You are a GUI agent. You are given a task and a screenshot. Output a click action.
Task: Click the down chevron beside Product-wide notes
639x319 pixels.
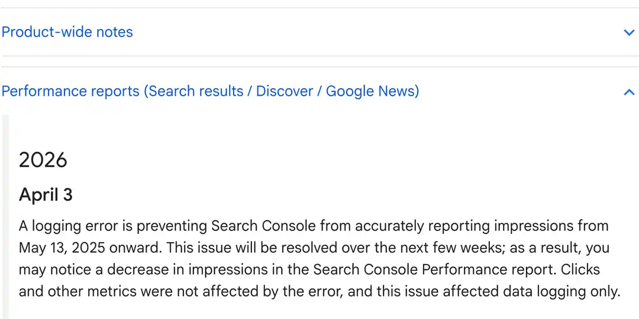coord(629,32)
